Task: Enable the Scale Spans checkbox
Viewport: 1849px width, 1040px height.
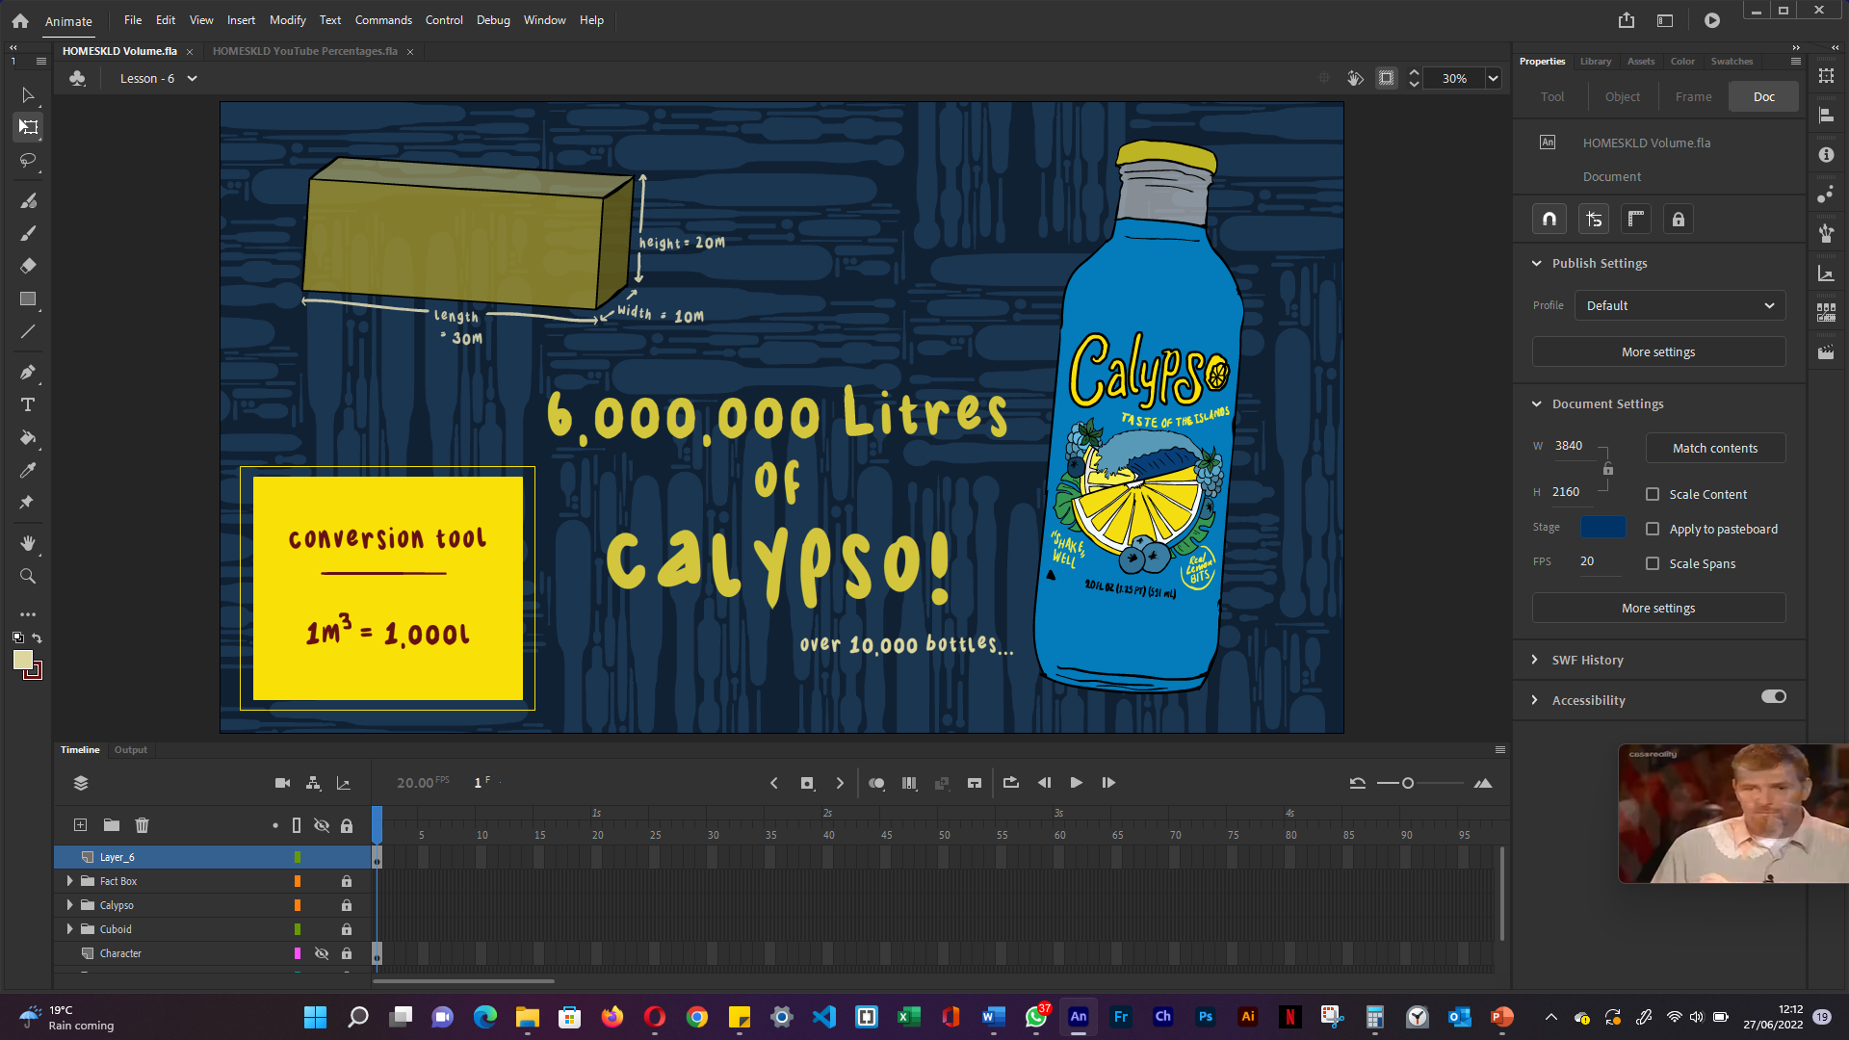Action: 1653,563
